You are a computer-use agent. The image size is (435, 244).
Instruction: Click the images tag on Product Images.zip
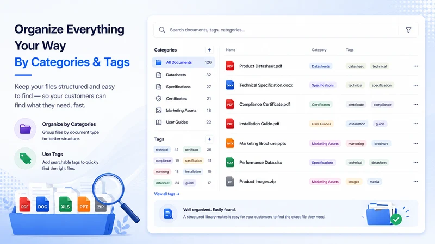click(x=354, y=182)
